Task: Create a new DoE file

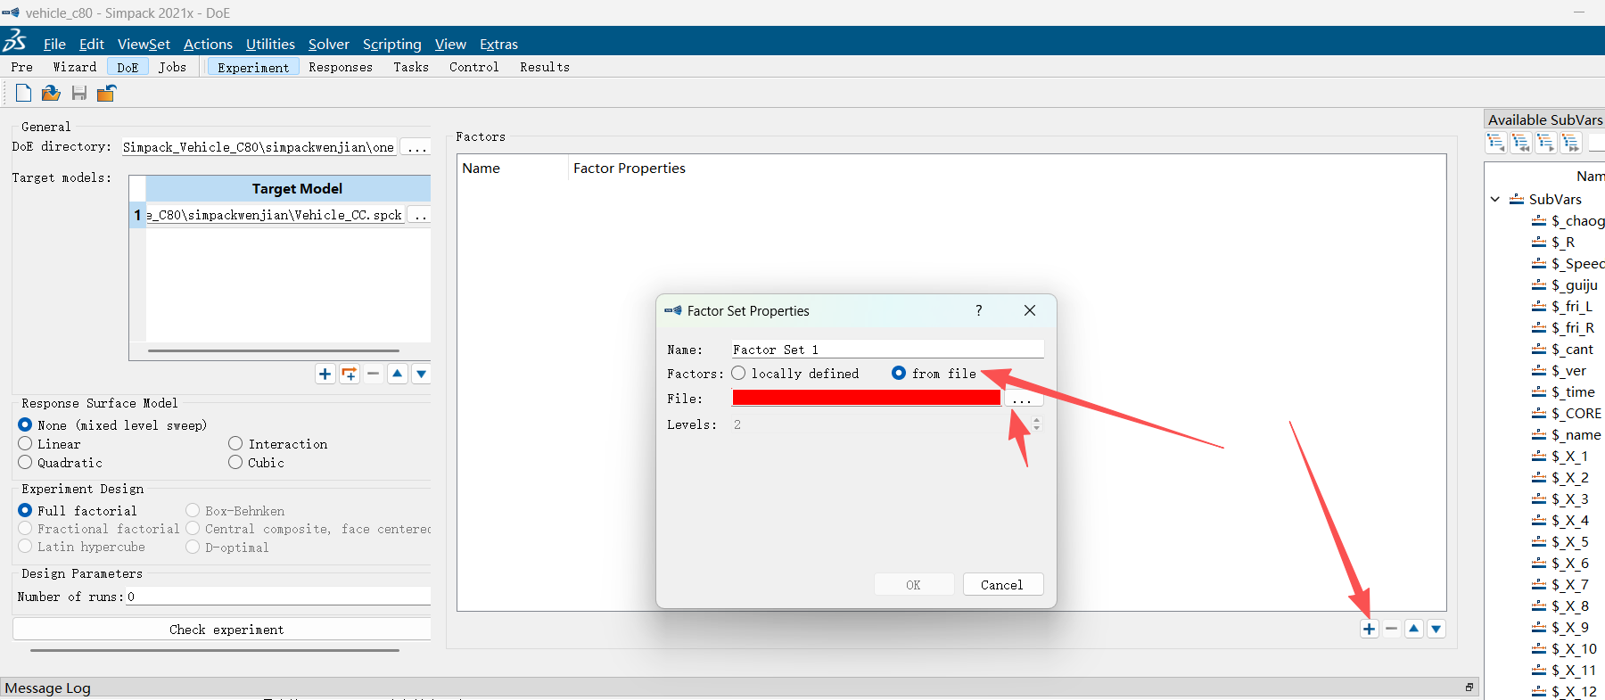Action: click(x=24, y=93)
